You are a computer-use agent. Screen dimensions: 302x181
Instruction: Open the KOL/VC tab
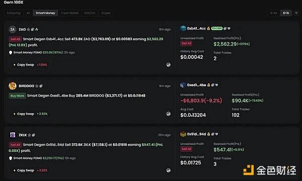pyautogui.click(x=90, y=13)
